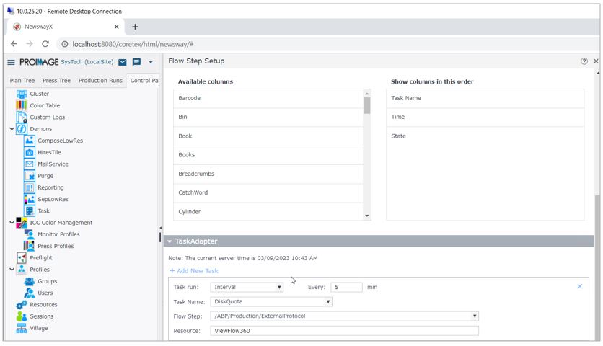Collapse the Demons tree node
Viewport: 603px width, 346px height.
(12, 129)
